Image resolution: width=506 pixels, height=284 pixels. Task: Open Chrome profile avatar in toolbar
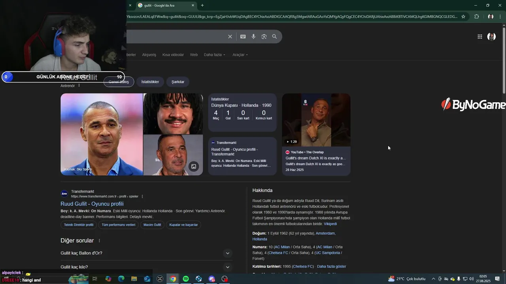(491, 17)
